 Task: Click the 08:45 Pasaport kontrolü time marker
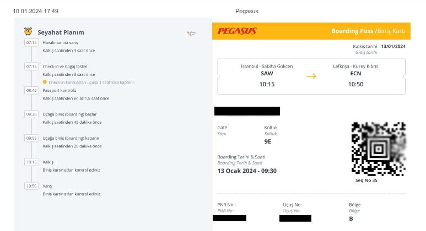(31, 90)
